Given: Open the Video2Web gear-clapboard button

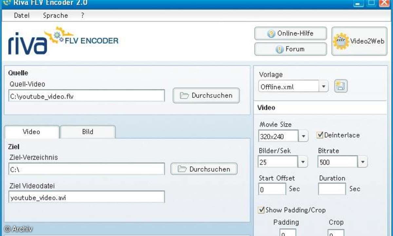Looking at the screenshot, I should (x=359, y=41).
